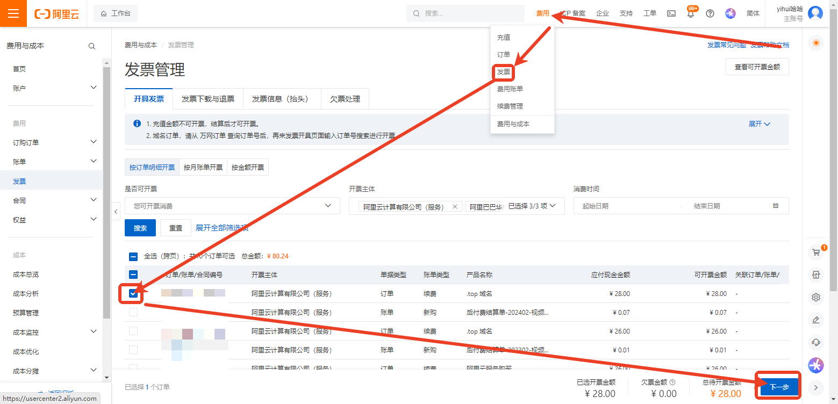Click the settings gear in right rail
This screenshot has width=838, height=404.
point(816,297)
